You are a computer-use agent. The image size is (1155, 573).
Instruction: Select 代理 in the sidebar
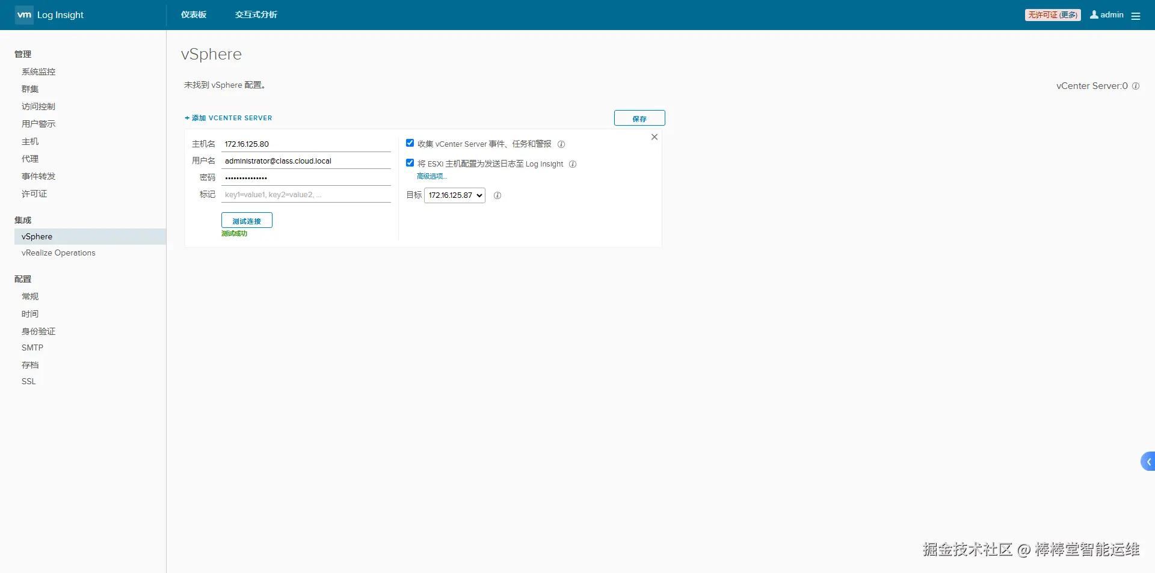point(30,159)
